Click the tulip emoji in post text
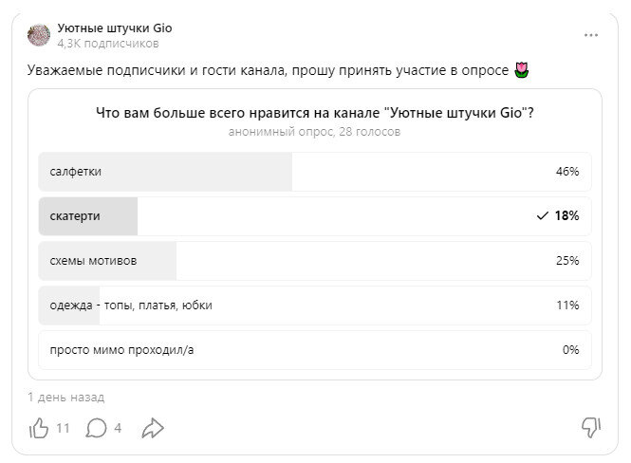Screen dimensions: 631x463 pyautogui.click(x=522, y=70)
